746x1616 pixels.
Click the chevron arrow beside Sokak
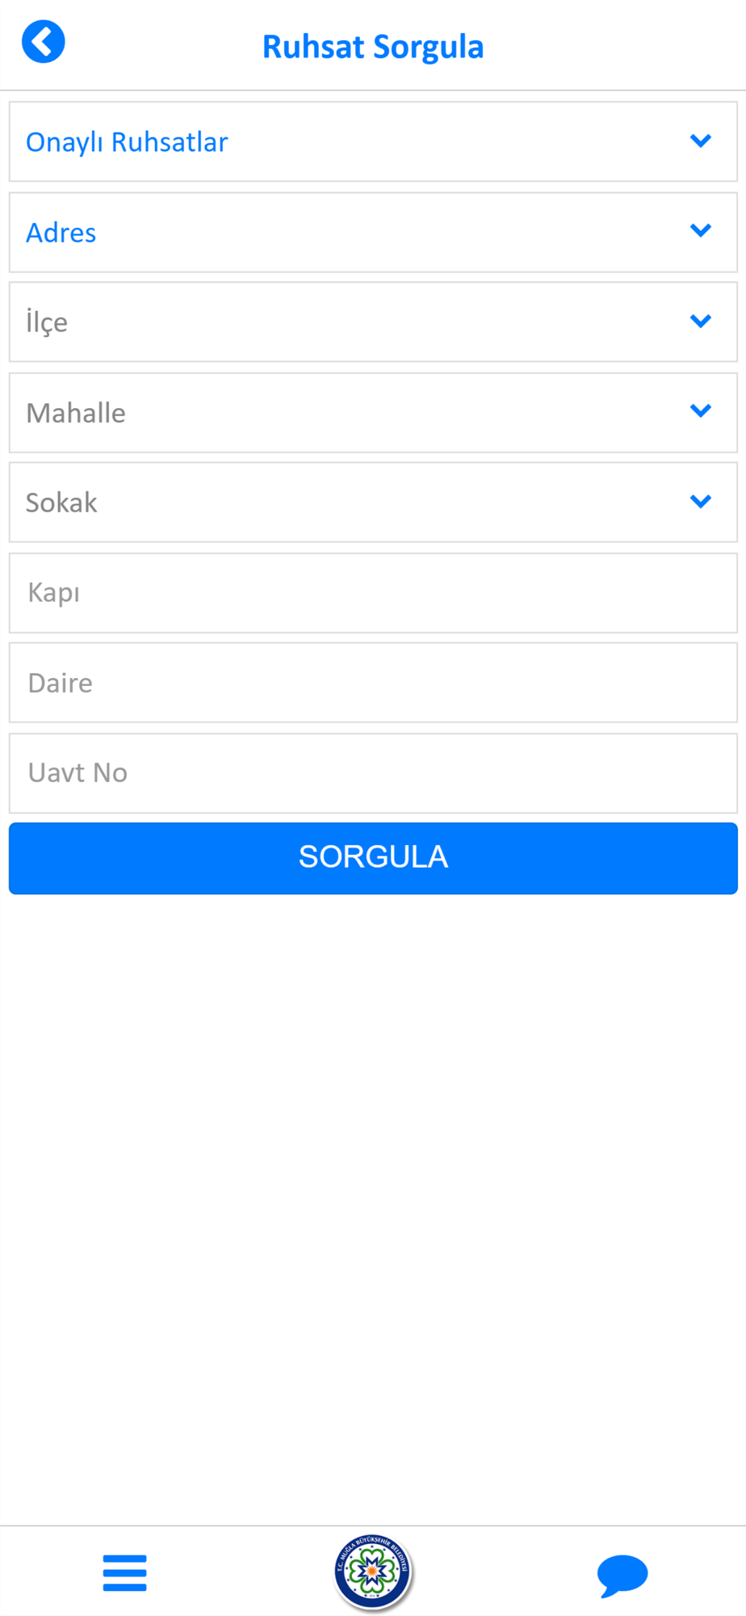pyautogui.click(x=701, y=501)
